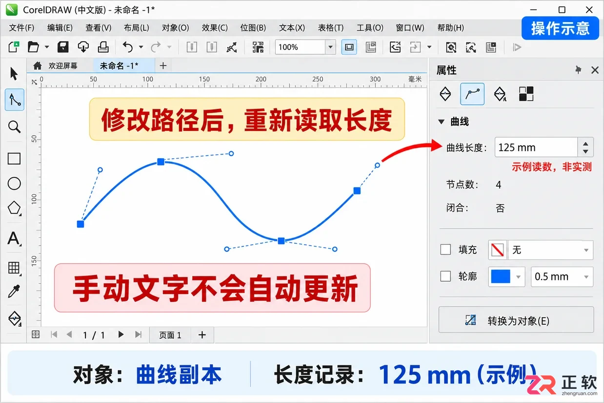The image size is (604, 403).
Task: Open the 工具(O) menu
Action: (370, 28)
